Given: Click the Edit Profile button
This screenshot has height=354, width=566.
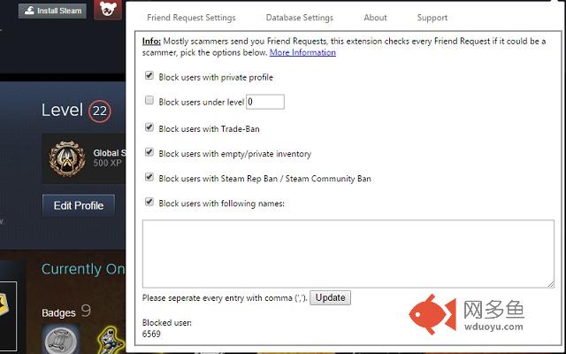Looking at the screenshot, I should click(x=79, y=205).
